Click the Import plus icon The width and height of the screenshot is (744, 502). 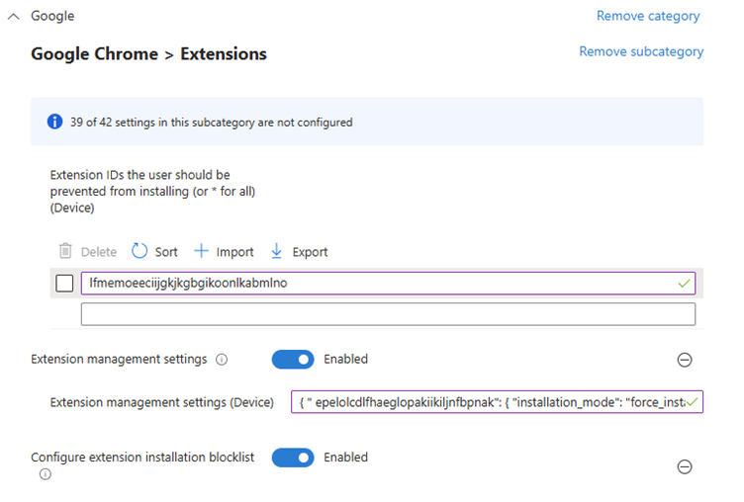click(201, 251)
